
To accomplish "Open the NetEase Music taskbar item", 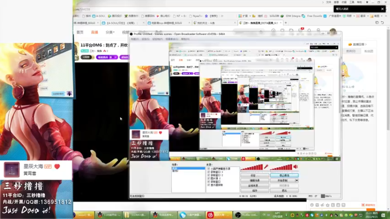I will pos(218,215).
